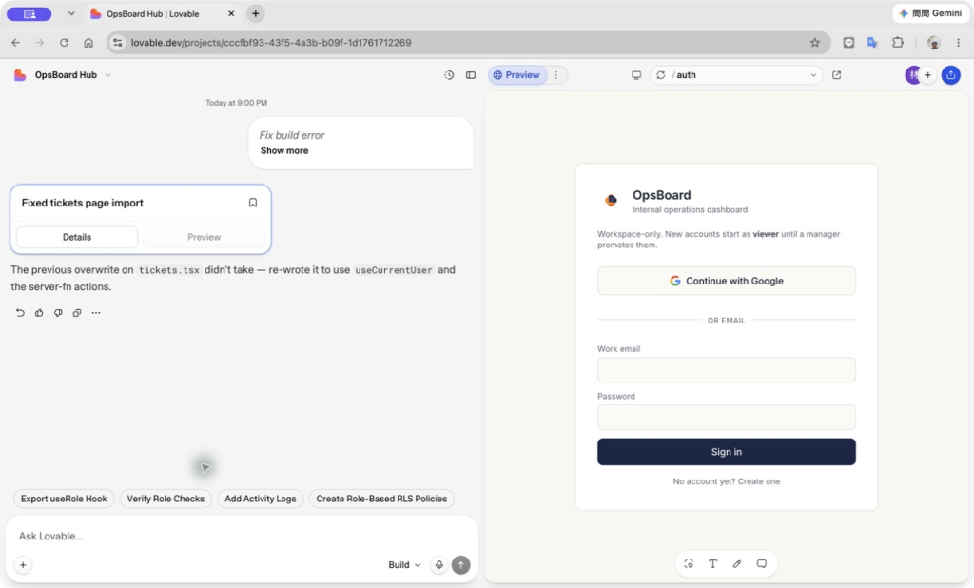Screen dimensions: 974x588
Task: Add attachment with the plus button
Action: point(23,565)
